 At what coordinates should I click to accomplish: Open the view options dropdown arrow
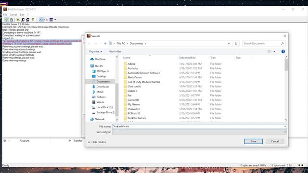click(274, 51)
